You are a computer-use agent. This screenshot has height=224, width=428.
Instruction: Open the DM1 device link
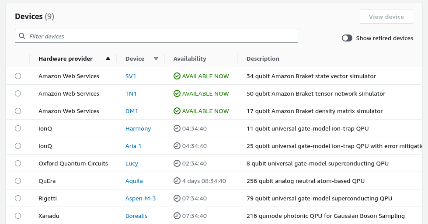pyautogui.click(x=132, y=111)
